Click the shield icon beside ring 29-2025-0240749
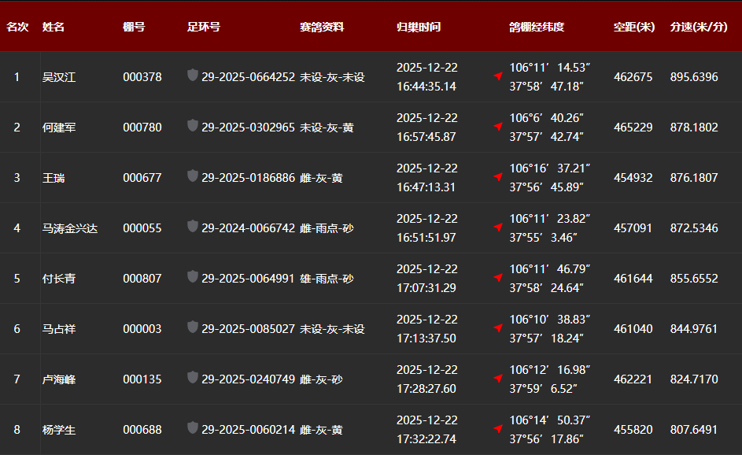The height and width of the screenshot is (455, 742). 193,378
